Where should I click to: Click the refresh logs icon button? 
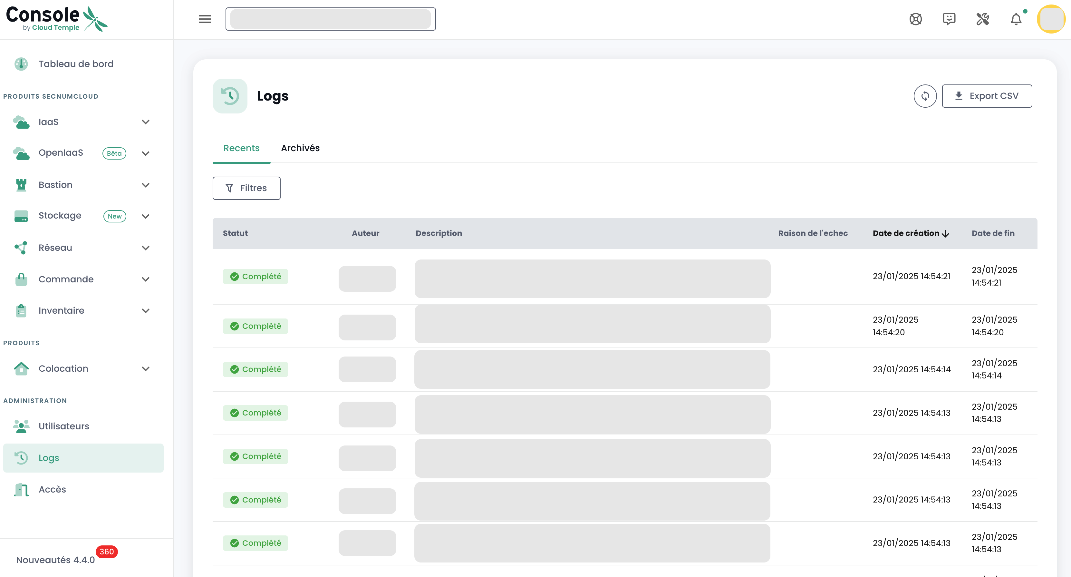925,96
